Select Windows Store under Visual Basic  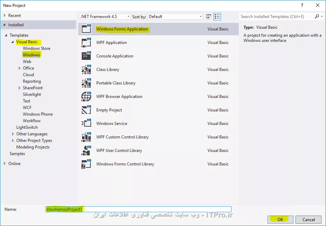[37, 48]
